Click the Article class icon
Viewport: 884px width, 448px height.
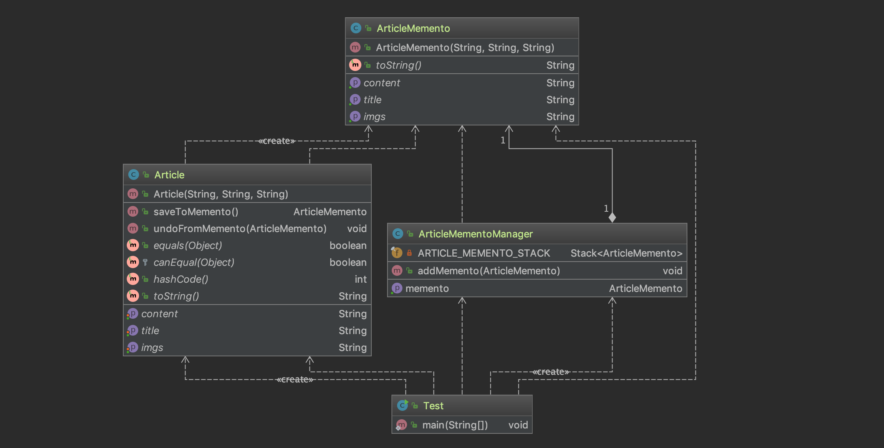(x=133, y=175)
